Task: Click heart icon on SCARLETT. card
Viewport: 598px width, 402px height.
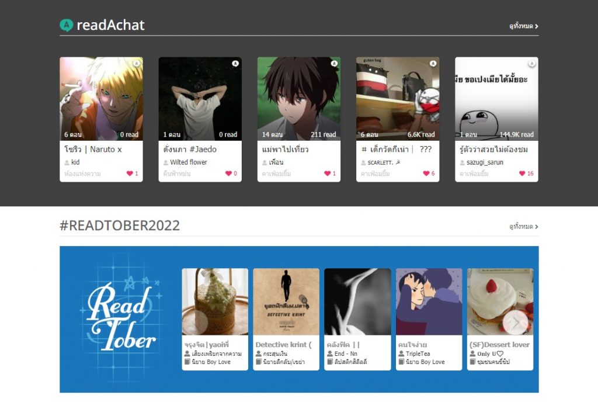Action: 426,174
